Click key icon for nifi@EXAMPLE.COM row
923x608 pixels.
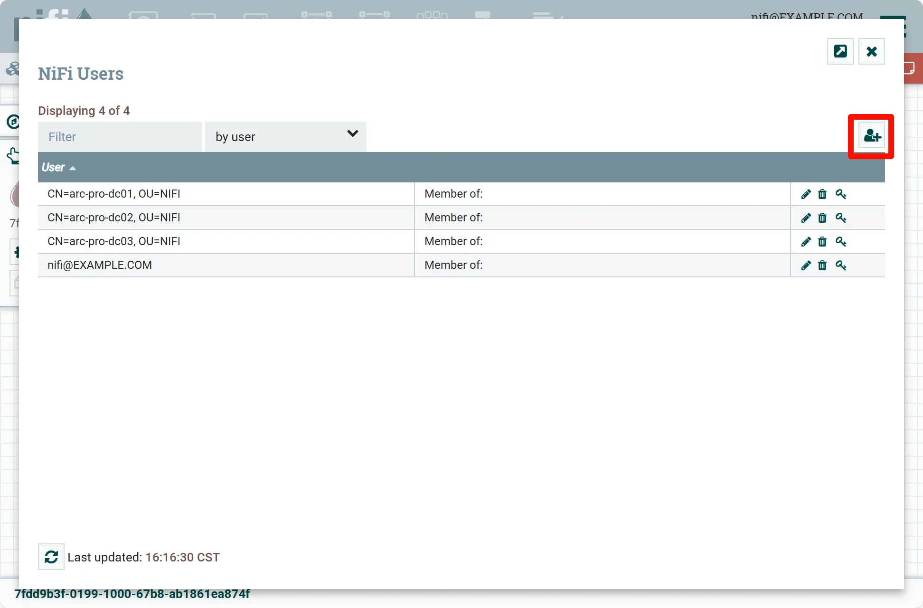point(841,266)
